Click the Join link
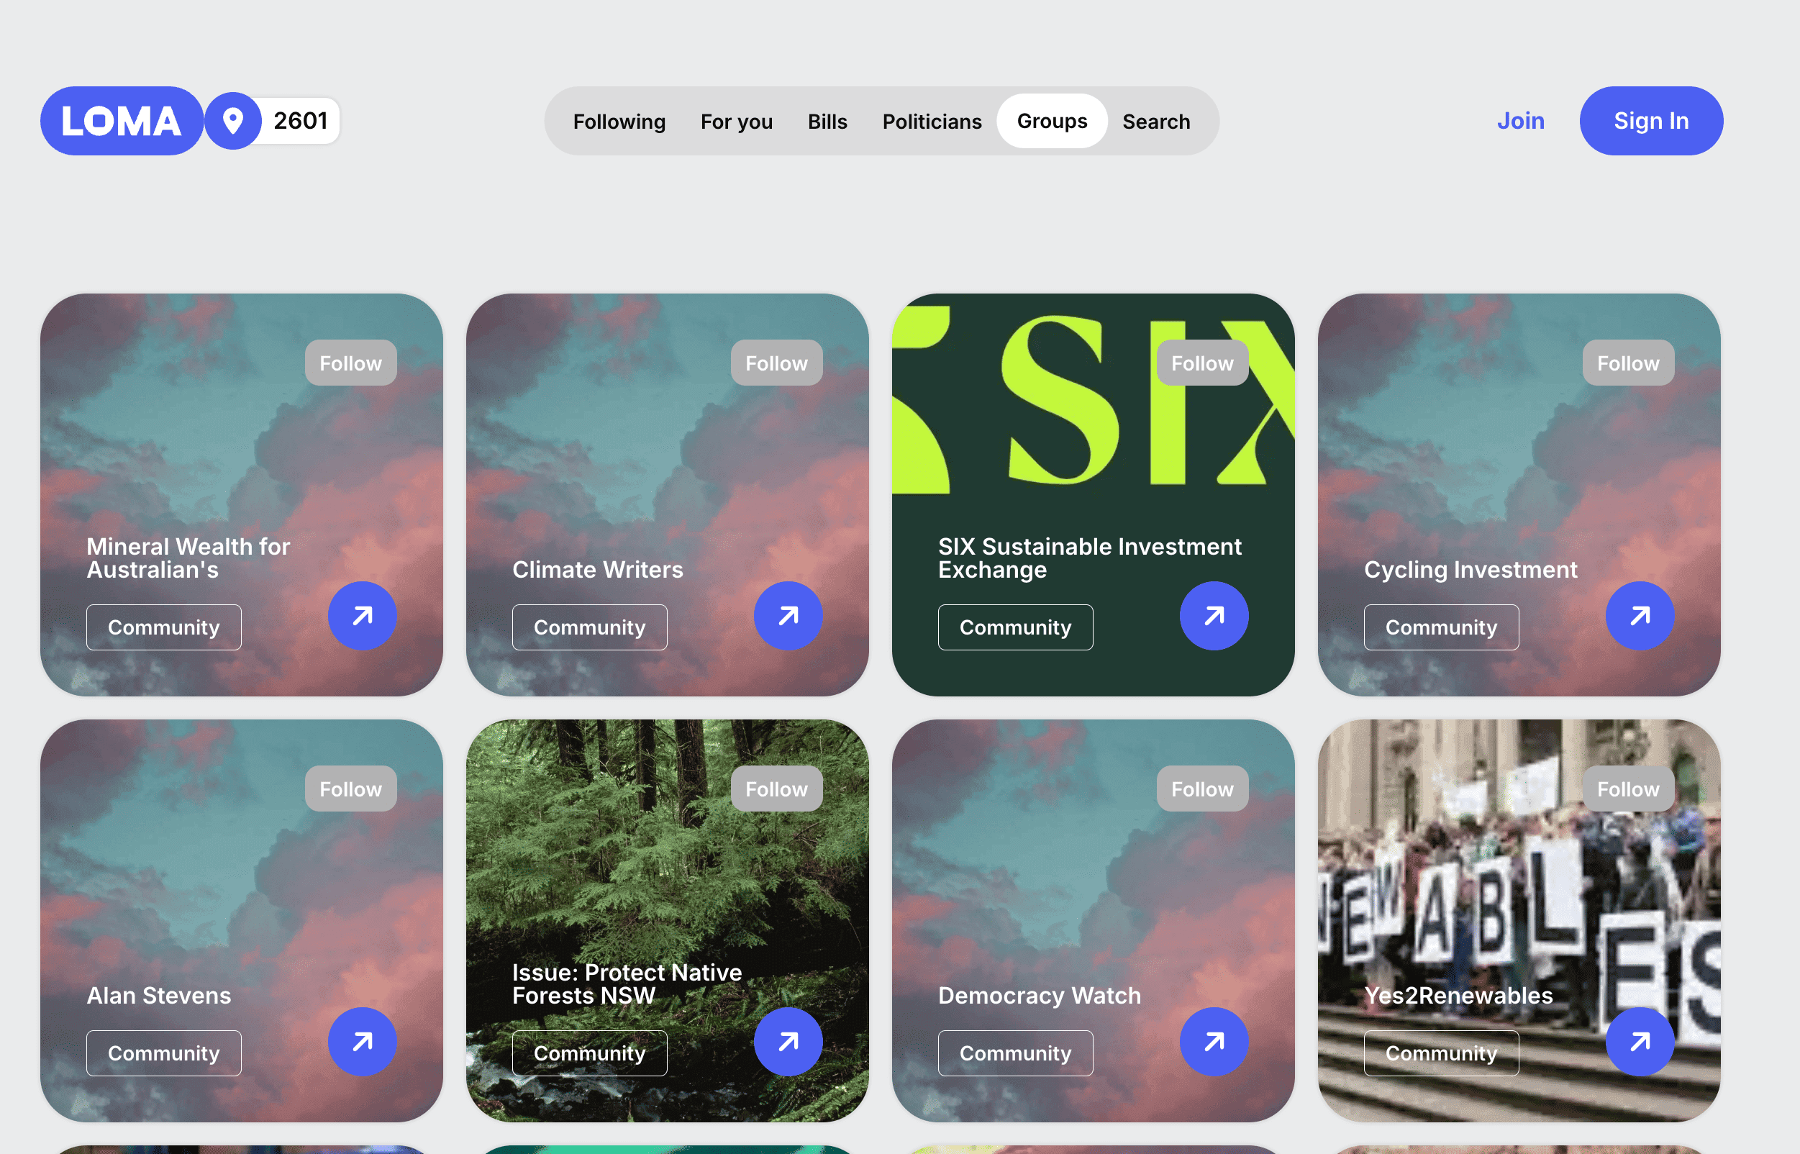1800x1154 pixels. [1519, 121]
